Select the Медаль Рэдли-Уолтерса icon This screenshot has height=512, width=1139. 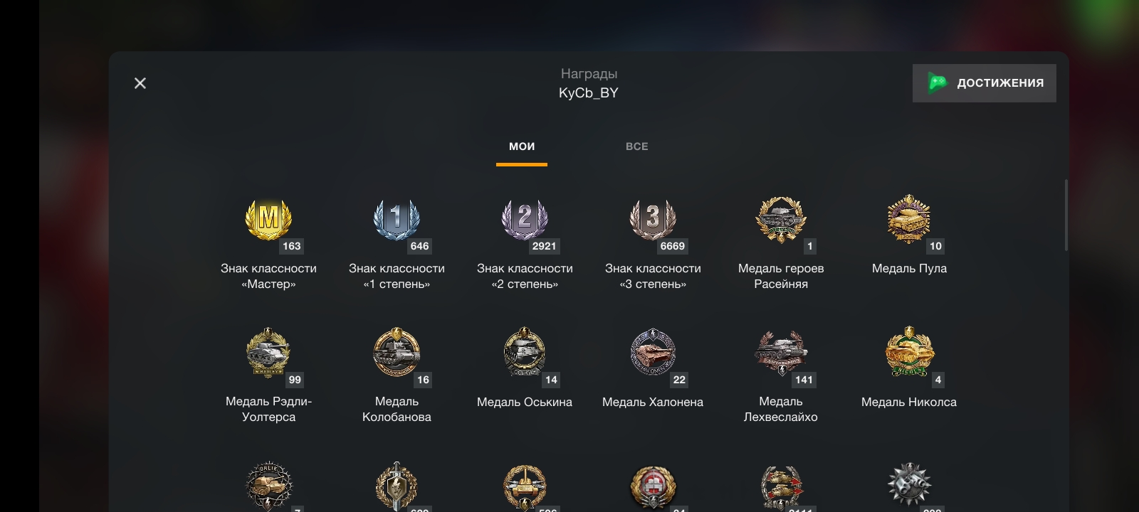tap(268, 353)
